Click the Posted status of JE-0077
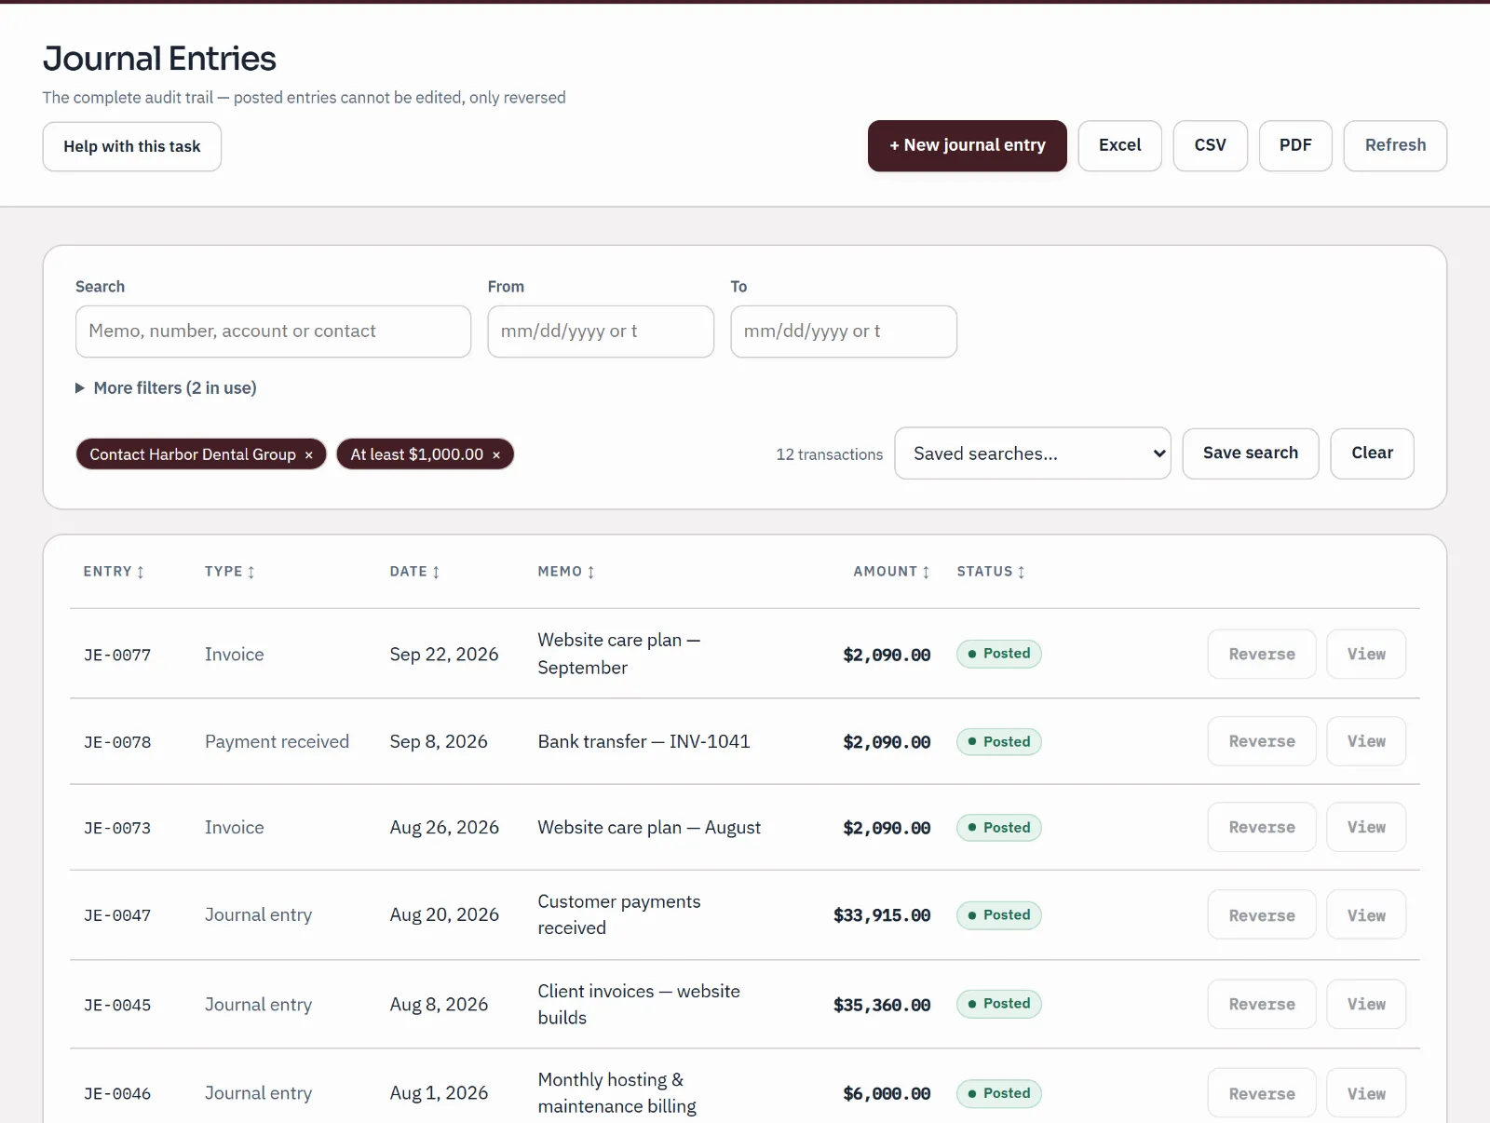The height and width of the screenshot is (1123, 1490). 998,654
